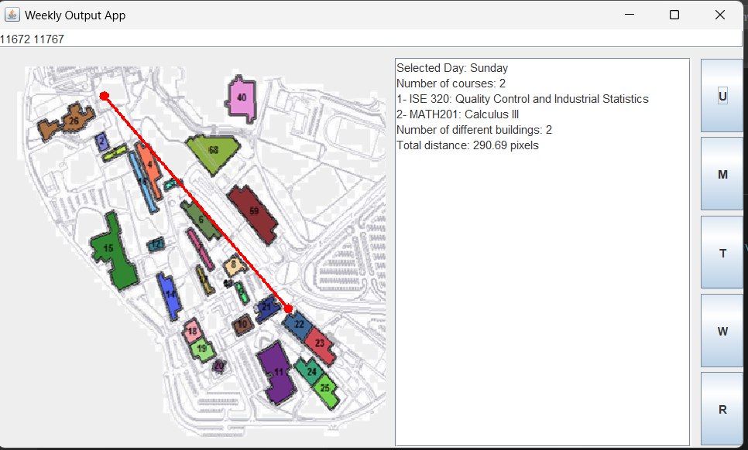Minimize the Weekly Output App window
The width and height of the screenshot is (748, 450).
[630, 15]
